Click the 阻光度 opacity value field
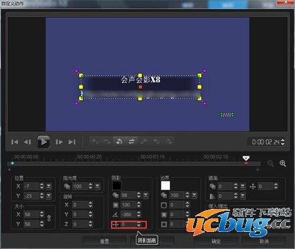Viewport: 295px width, 249px height. coord(80,186)
